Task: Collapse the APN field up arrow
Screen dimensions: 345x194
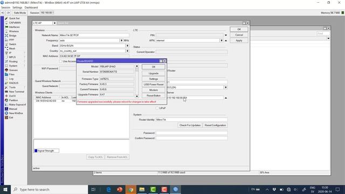Action: pos(226,40)
